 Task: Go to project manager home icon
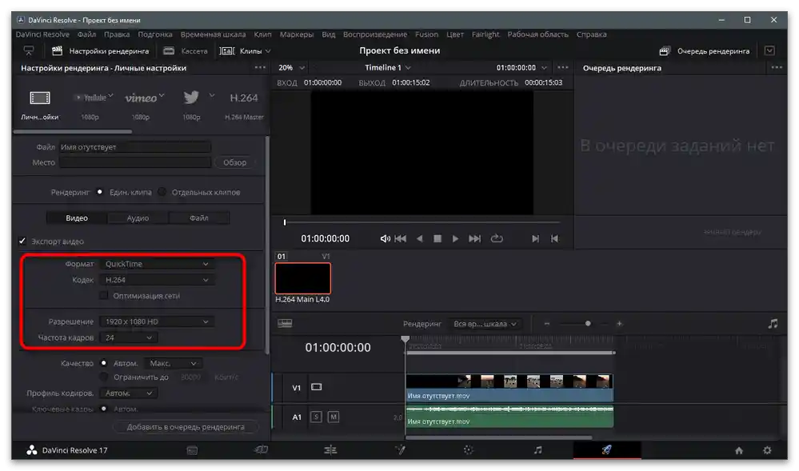739,450
